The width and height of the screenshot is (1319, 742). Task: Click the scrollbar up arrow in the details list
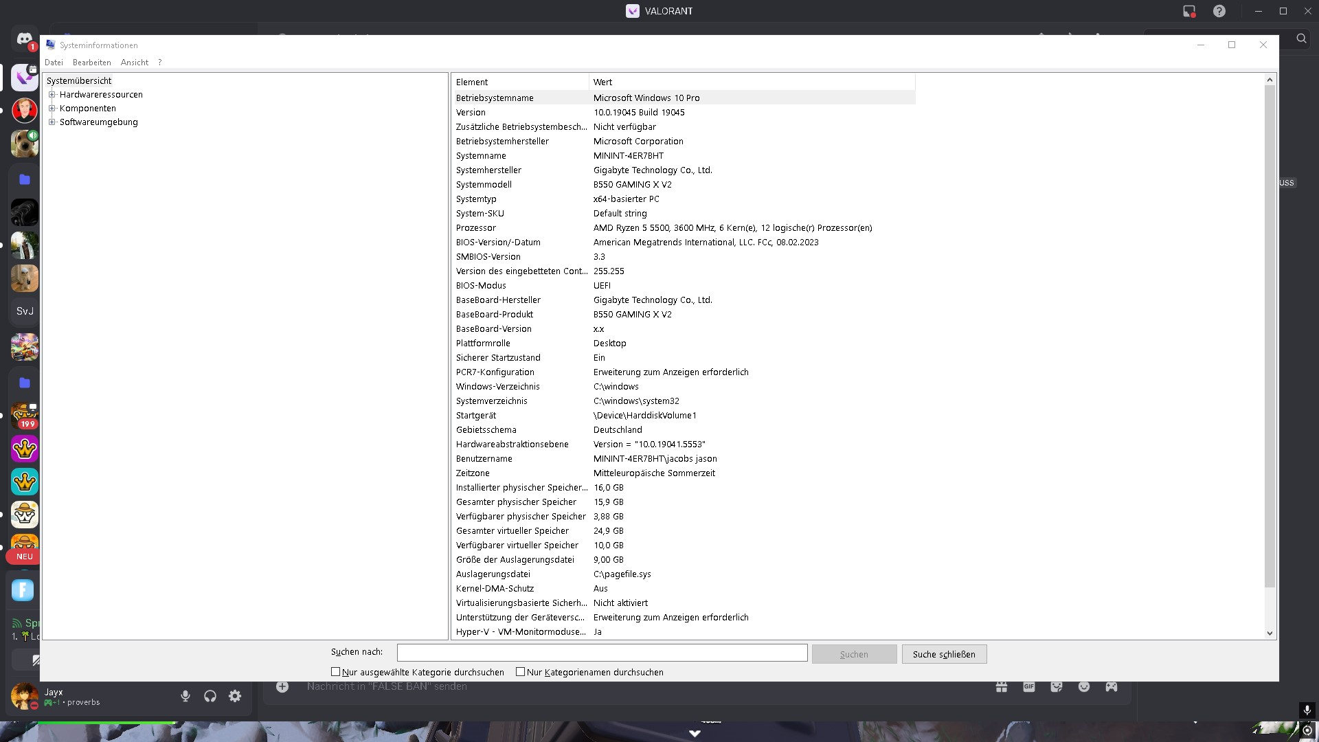1270,80
